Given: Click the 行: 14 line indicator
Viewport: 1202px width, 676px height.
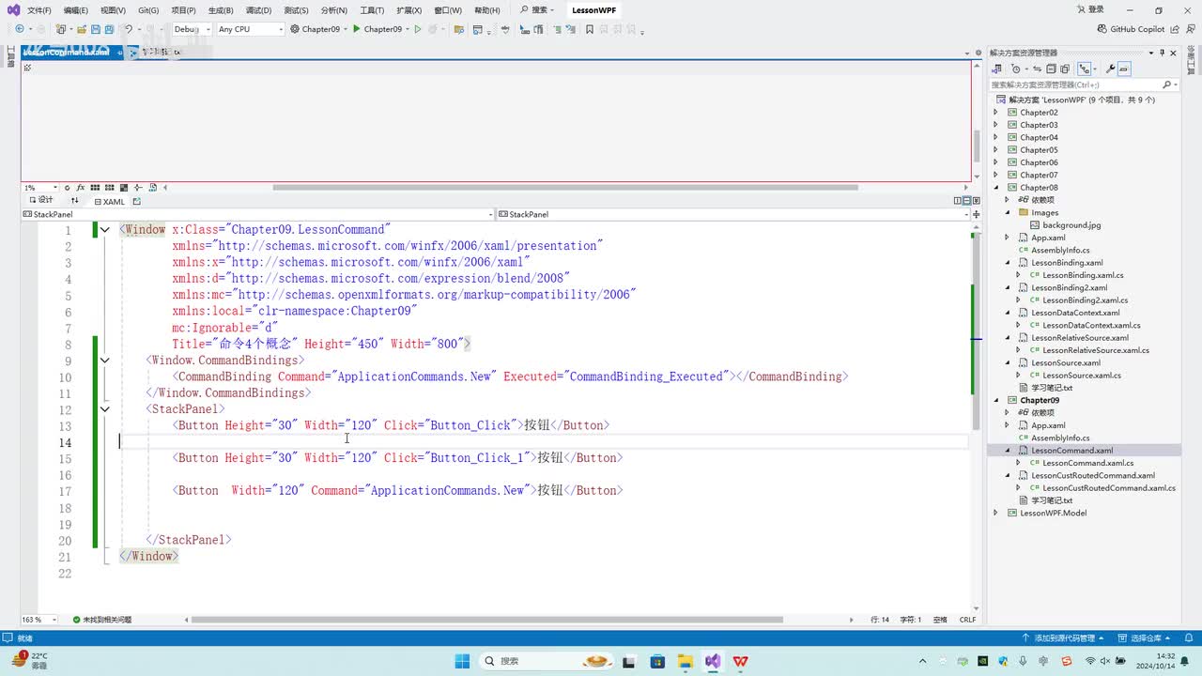Looking at the screenshot, I should (x=880, y=620).
